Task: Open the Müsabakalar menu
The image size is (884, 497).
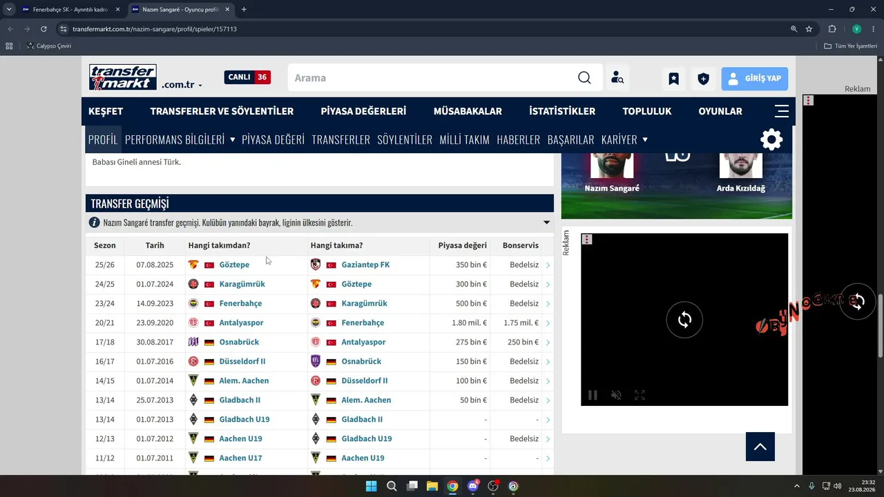Action: point(468,111)
